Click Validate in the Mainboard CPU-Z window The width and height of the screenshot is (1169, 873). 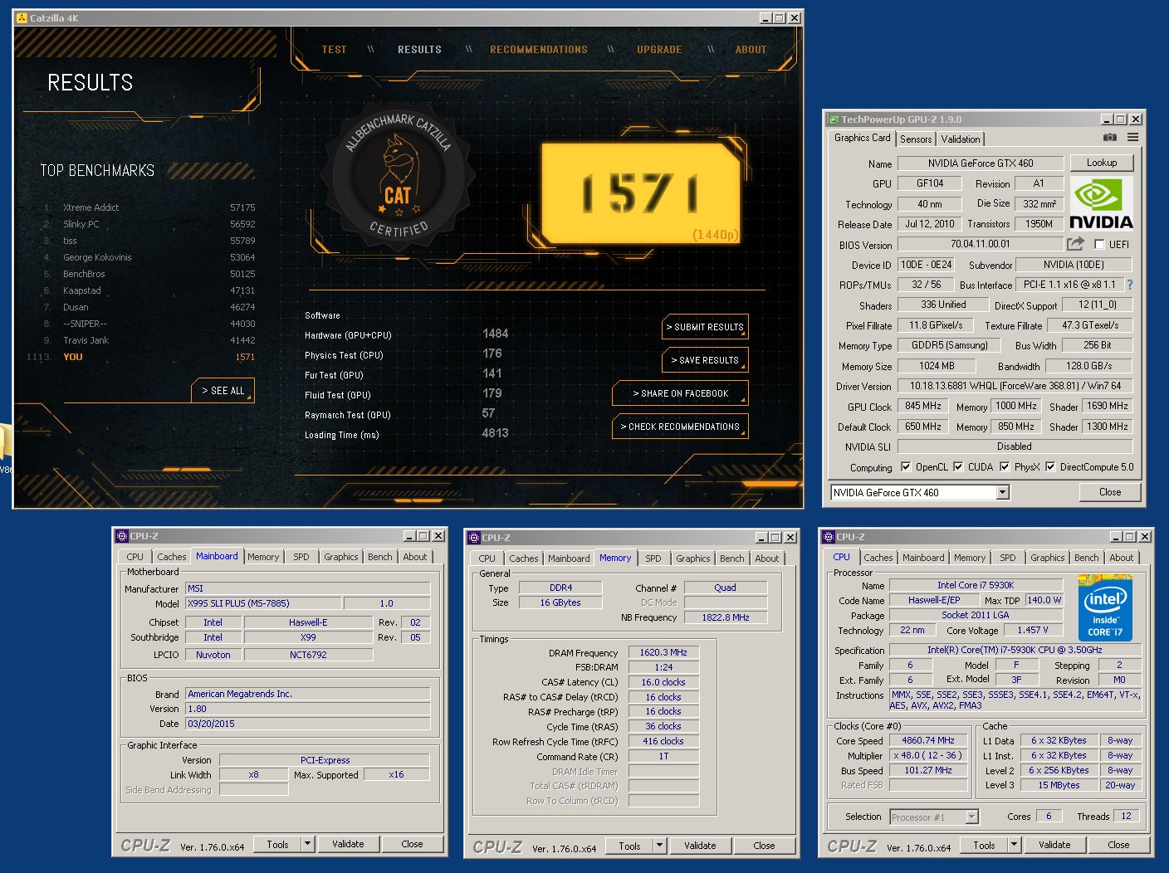click(x=348, y=844)
